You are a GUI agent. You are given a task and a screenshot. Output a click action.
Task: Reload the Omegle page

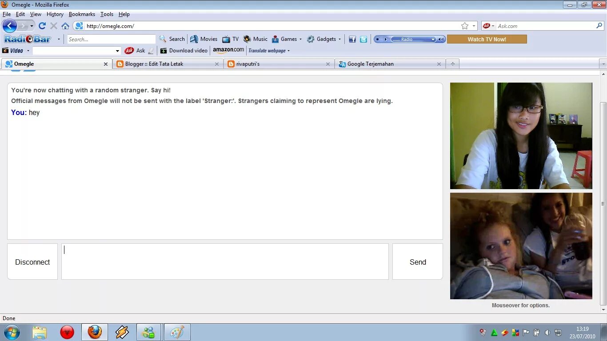[42, 26]
